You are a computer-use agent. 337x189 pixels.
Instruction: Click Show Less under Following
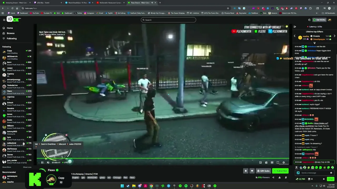[x=27, y=167]
